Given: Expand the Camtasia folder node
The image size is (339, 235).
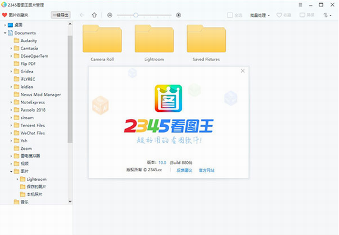Looking at the screenshot, I should click(x=11, y=48).
